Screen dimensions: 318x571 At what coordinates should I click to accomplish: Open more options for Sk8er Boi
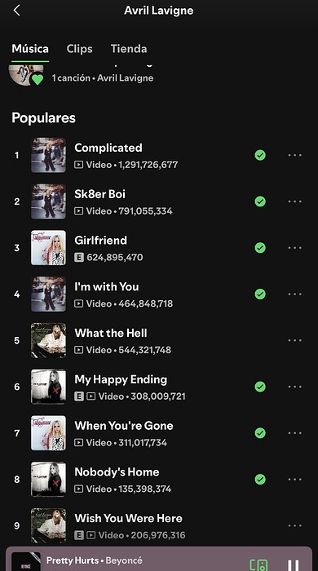(294, 201)
